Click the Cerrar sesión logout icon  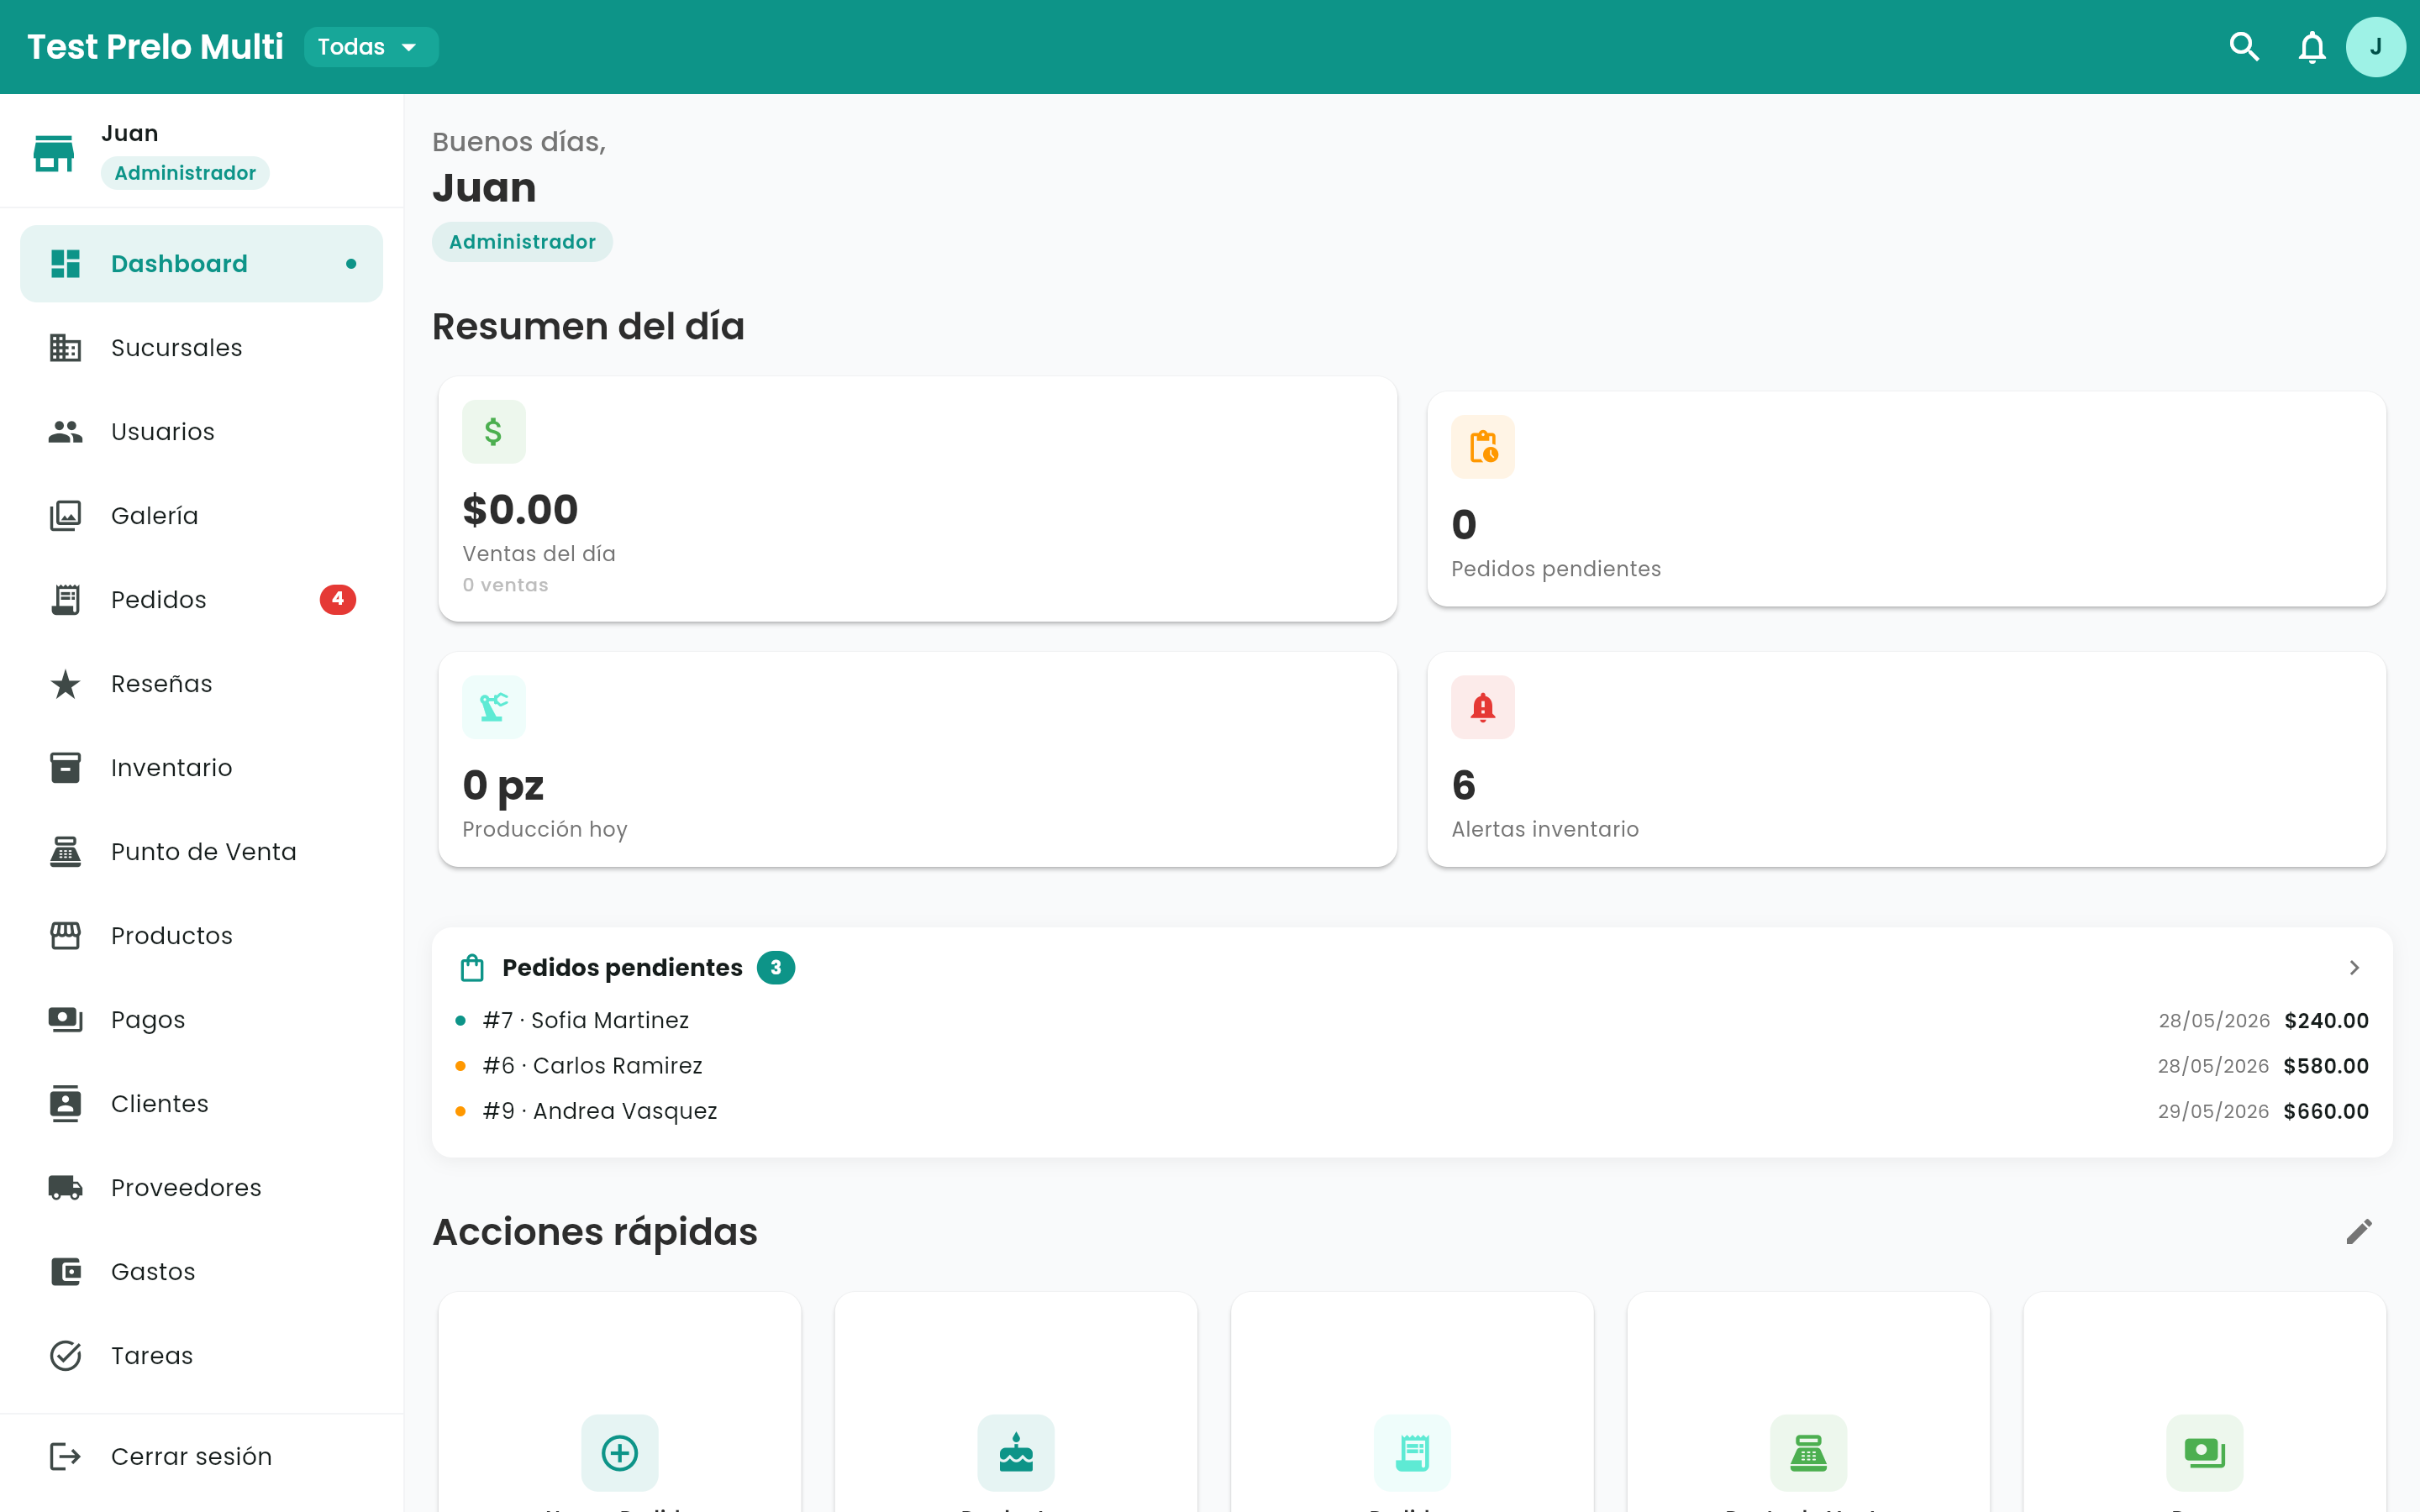[x=66, y=1457]
